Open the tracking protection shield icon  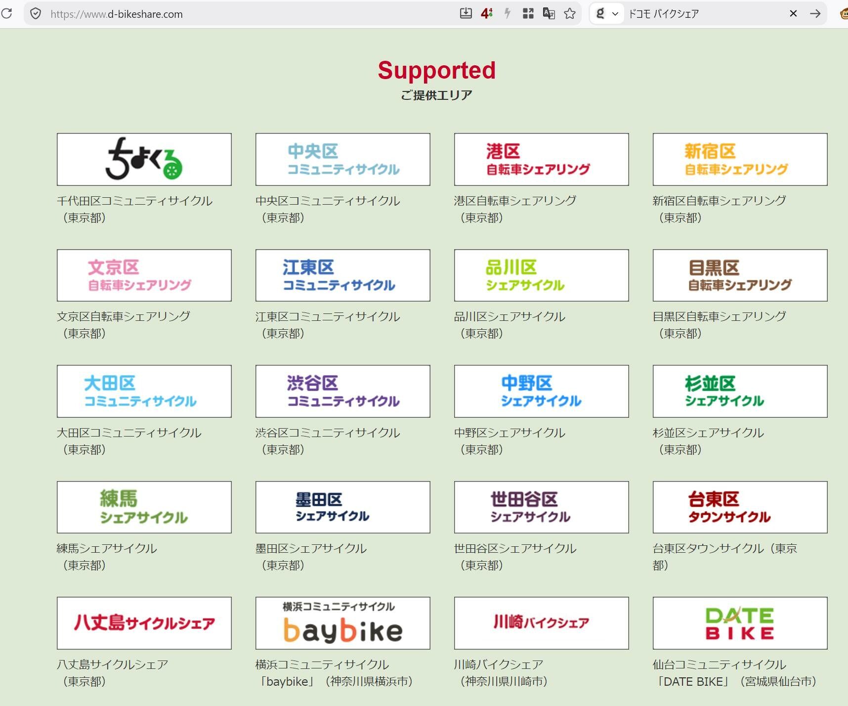36,13
